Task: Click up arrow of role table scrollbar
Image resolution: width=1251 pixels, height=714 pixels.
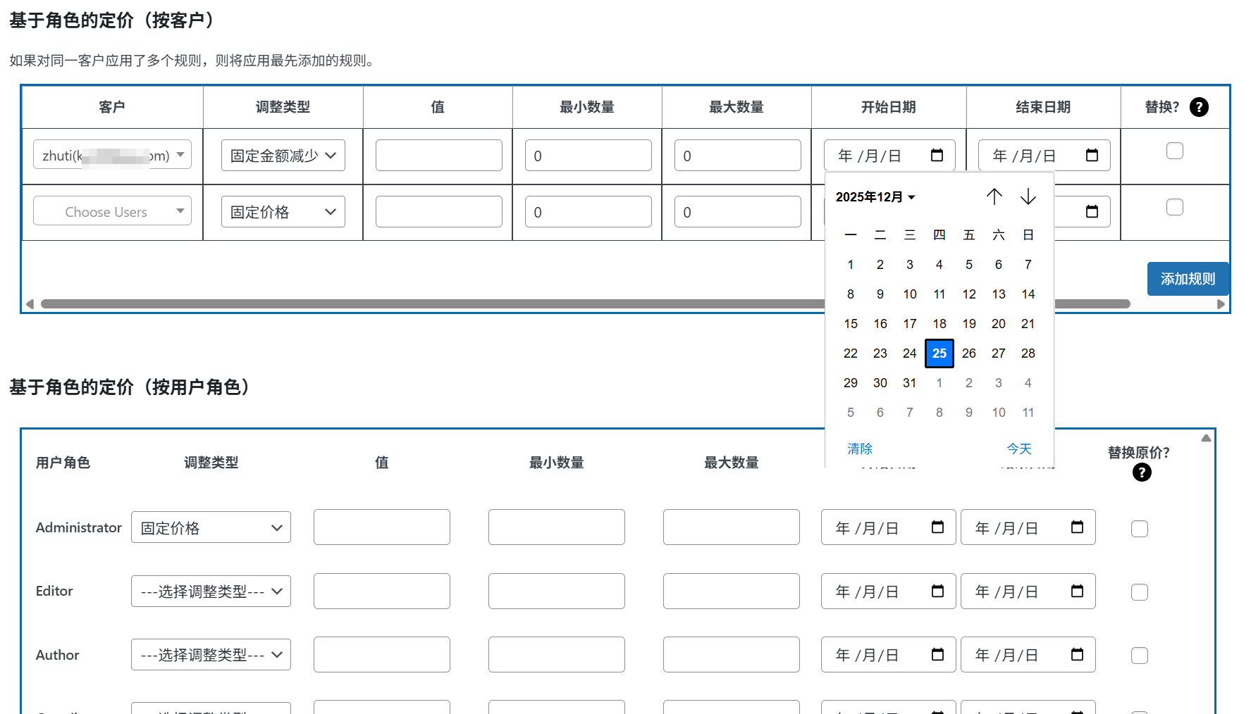Action: click(1206, 438)
